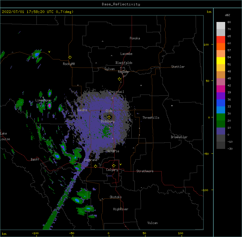Select the 50 tick label on the vertical axis
Image resolution: width=242 pixels, height=237 pixels.
[207, 81]
